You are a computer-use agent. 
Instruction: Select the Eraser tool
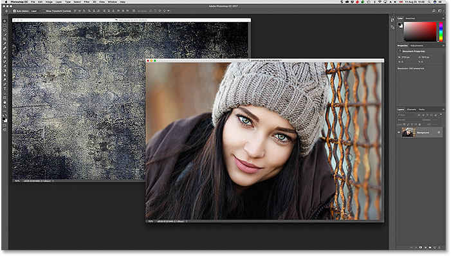pyautogui.click(x=5, y=66)
